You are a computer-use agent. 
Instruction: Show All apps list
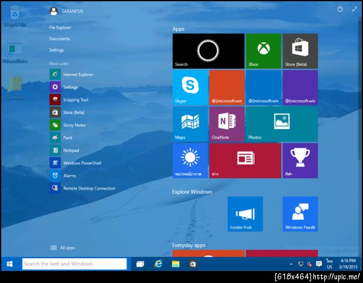click(63, 247)
